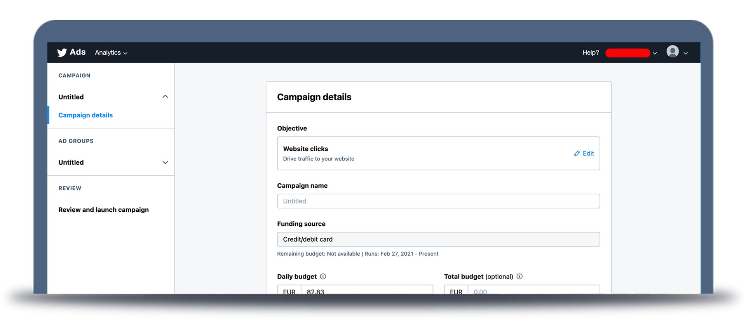Click the Daily budget amount field
The width and height of the screenshot is (746, 336).
(x=366, y=290)
